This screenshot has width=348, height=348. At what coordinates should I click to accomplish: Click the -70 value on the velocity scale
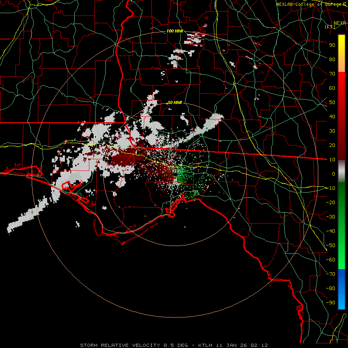coord(331,274)
